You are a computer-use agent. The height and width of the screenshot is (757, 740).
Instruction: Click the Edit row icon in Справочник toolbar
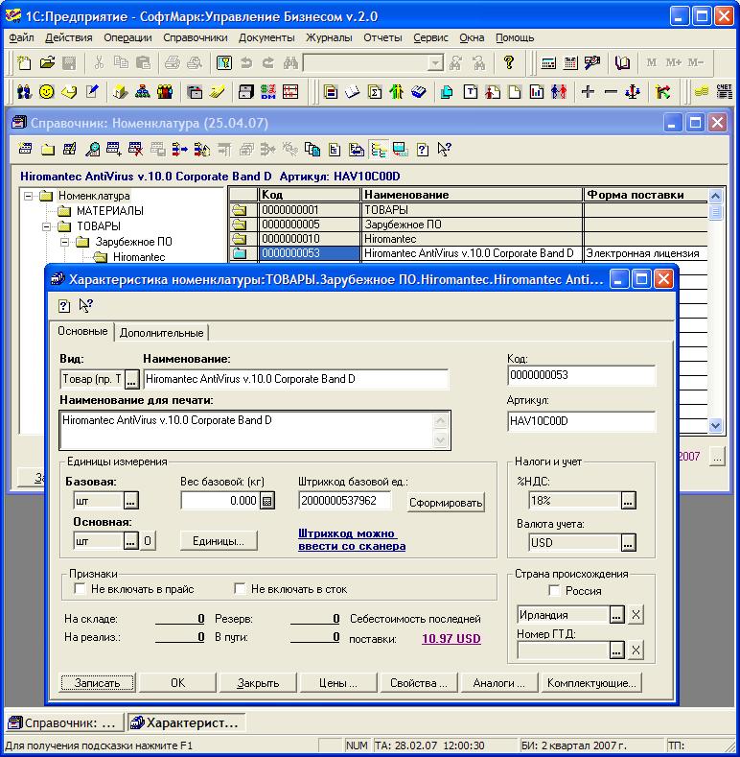69,149
